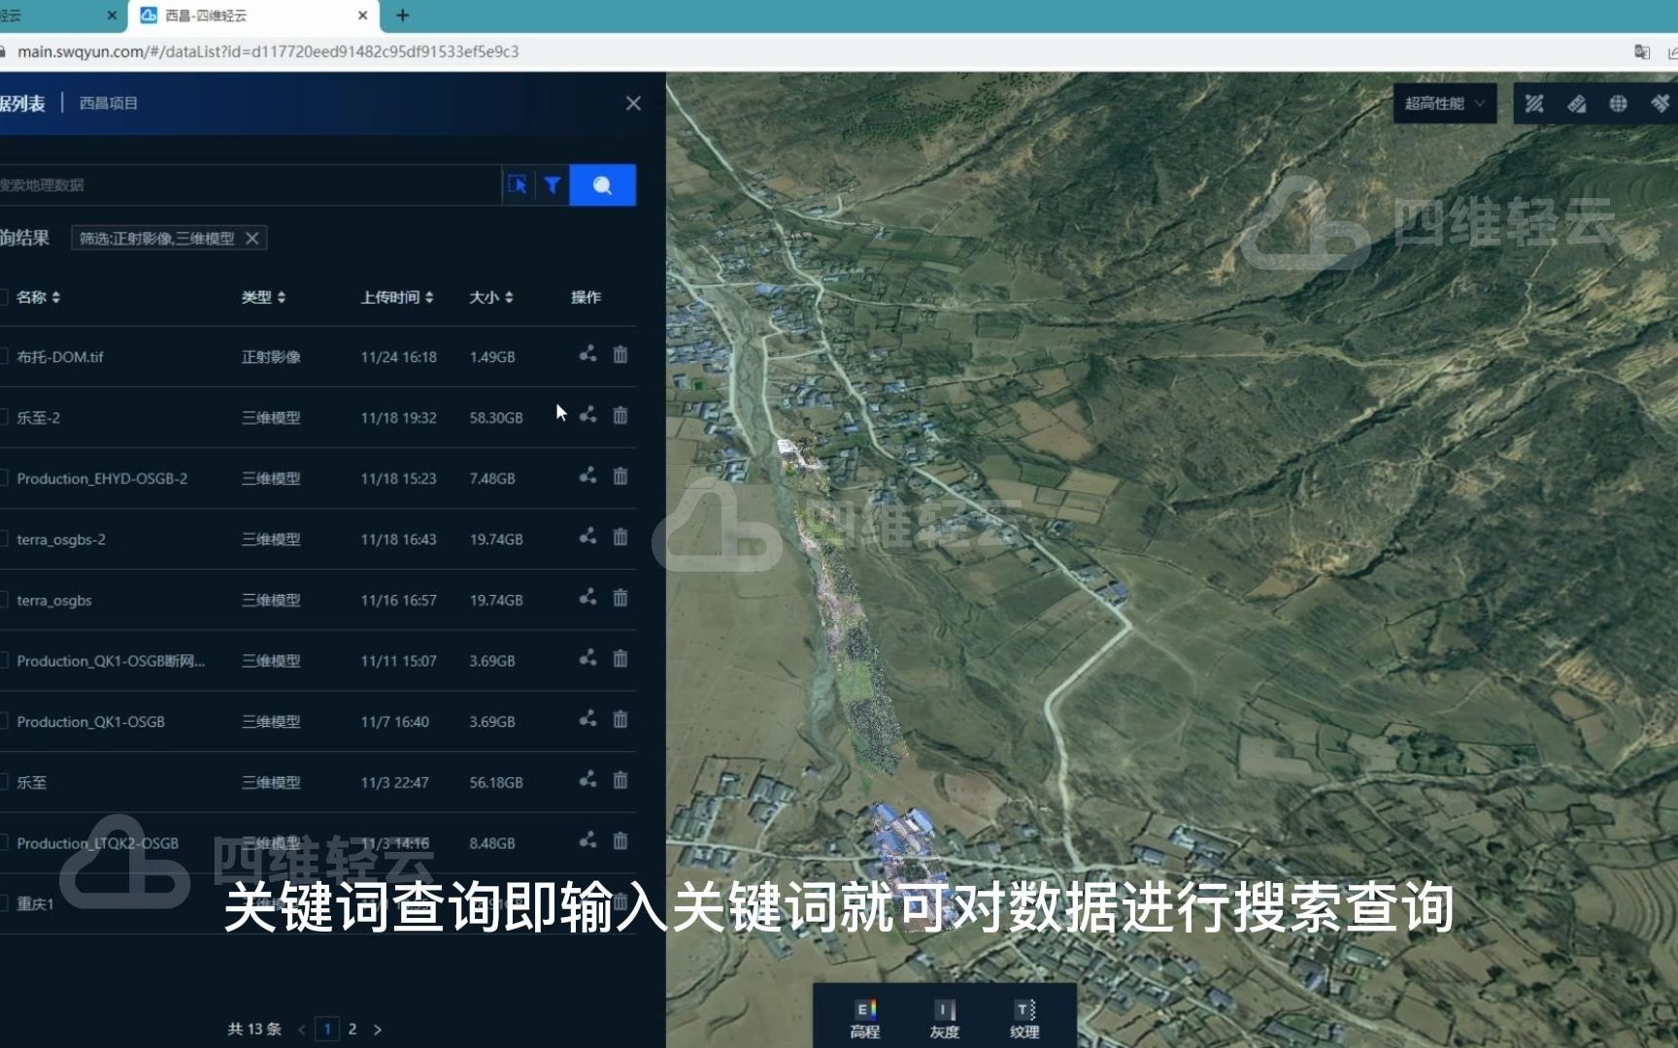This screenshot has height=1048, width=1678.
Task: Share the Production_QK1-OSGB model
Action: point(587,719)
